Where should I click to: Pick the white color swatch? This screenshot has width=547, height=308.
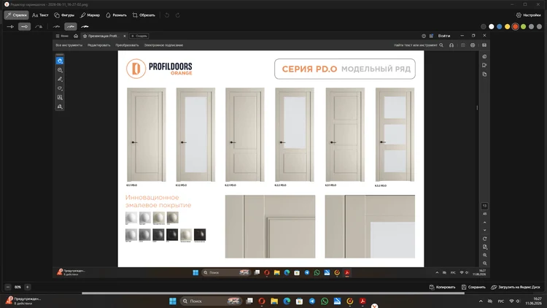(491, 26)
